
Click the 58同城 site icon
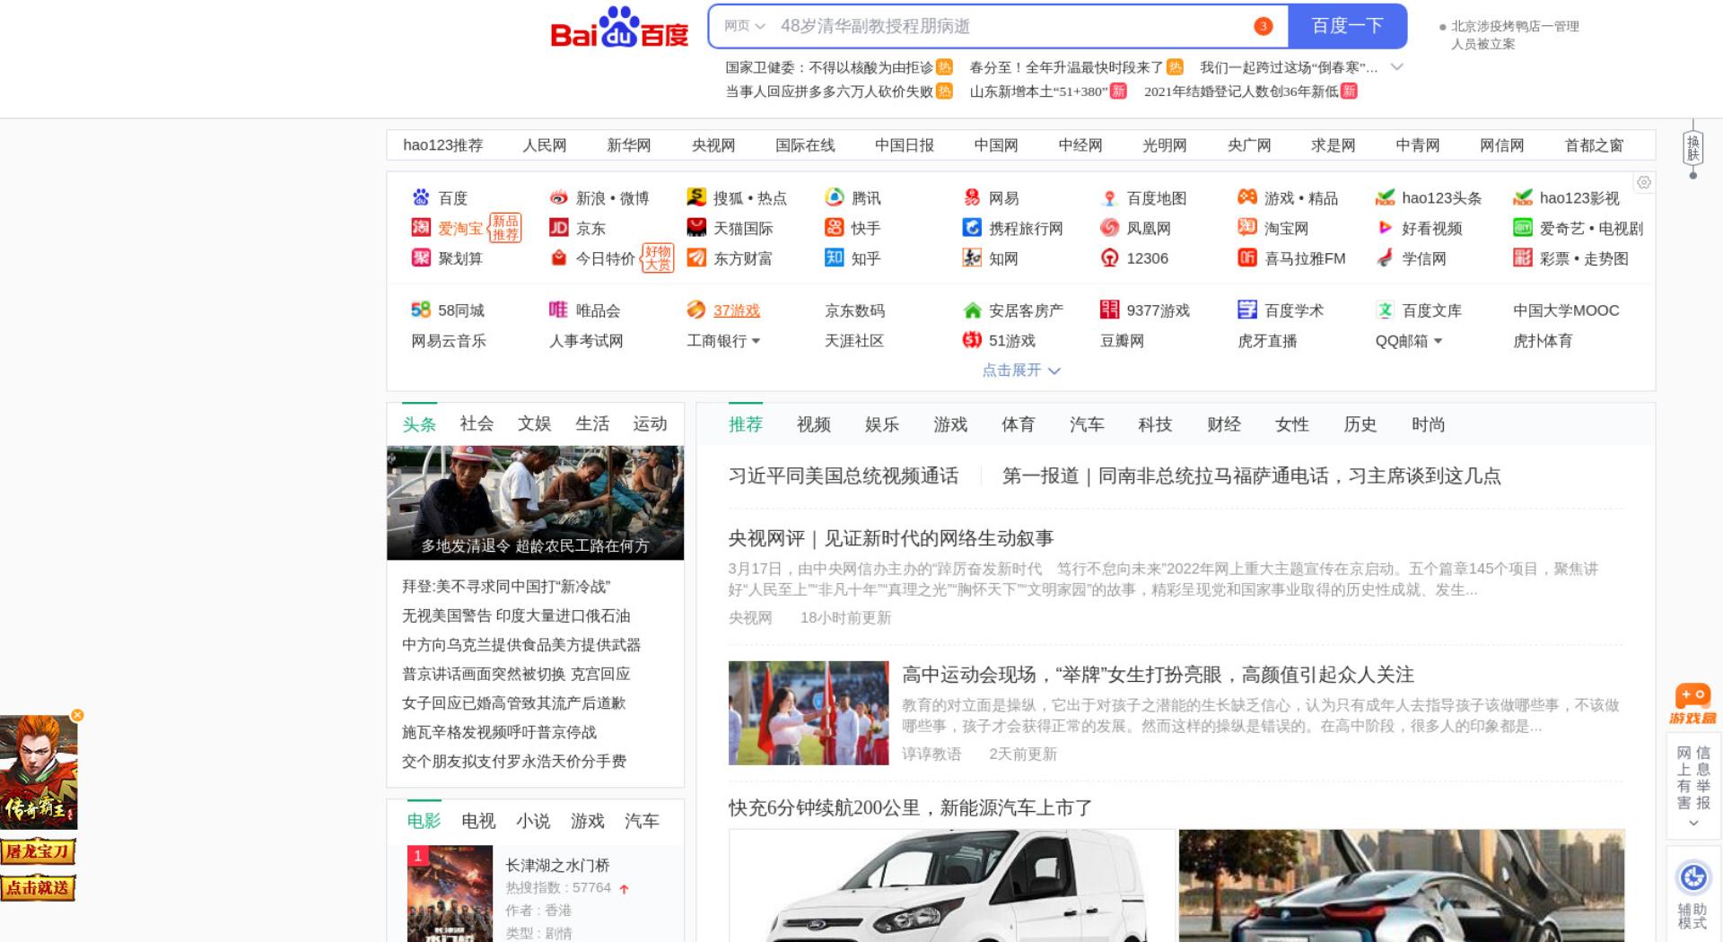pos(421,310)
